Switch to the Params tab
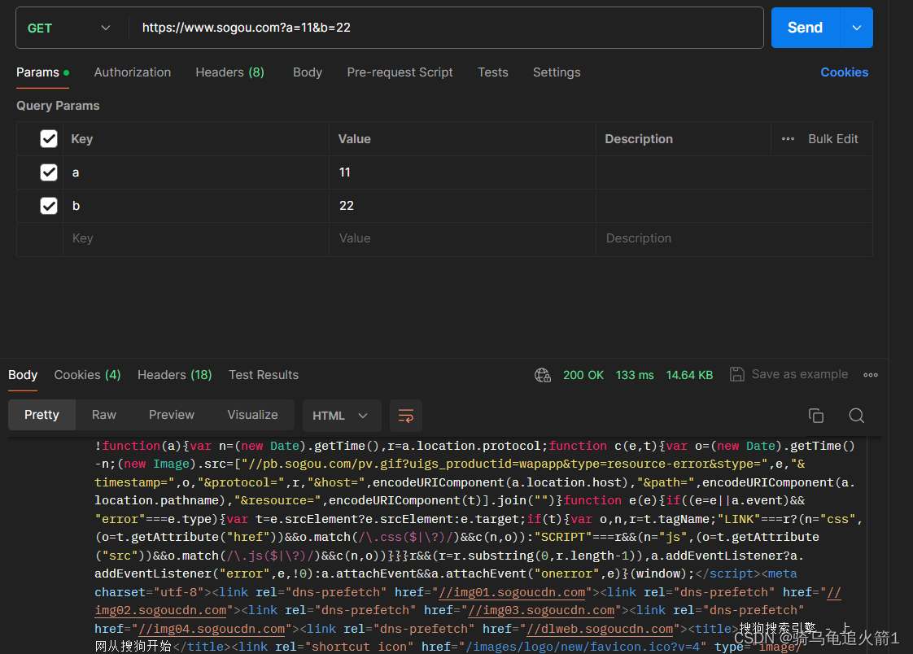This screenshot has height=654, width=913. [42, 72]
